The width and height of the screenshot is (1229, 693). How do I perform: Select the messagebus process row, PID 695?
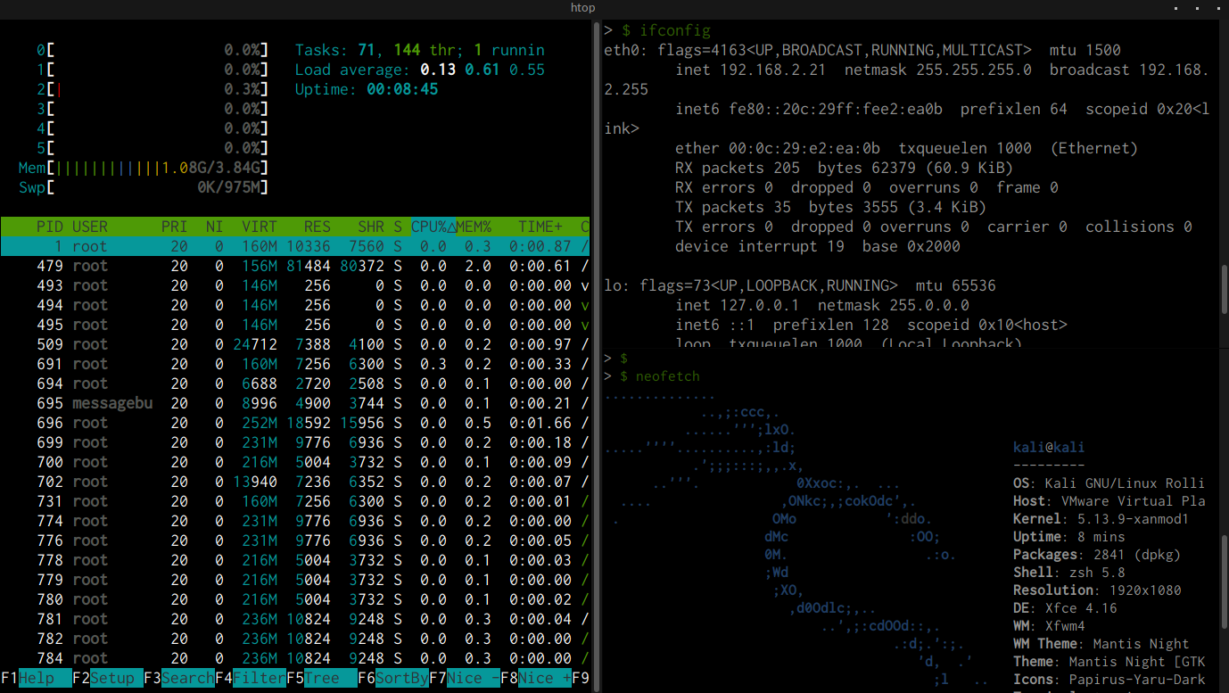click(294, 403)
